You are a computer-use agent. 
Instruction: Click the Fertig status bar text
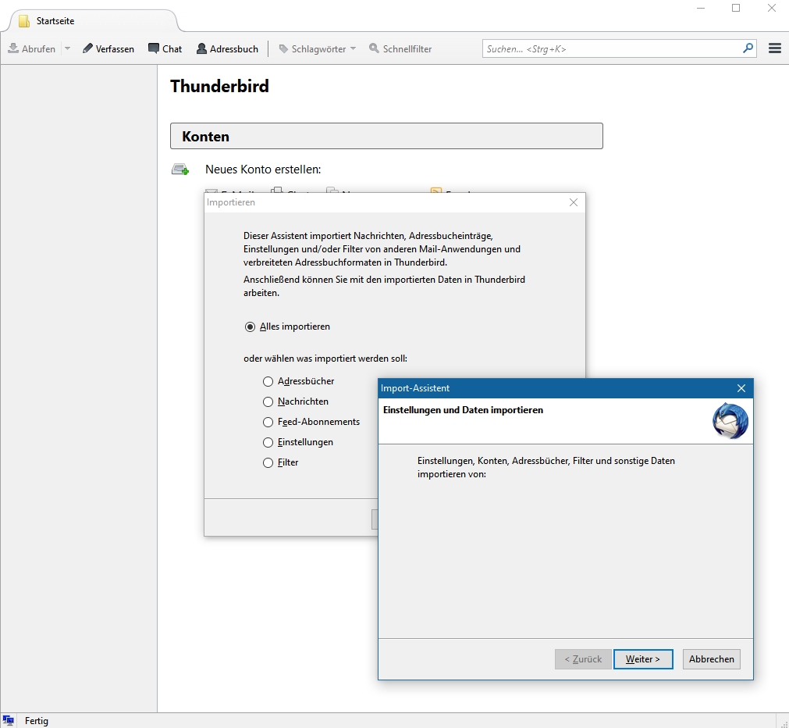(37, 721)
